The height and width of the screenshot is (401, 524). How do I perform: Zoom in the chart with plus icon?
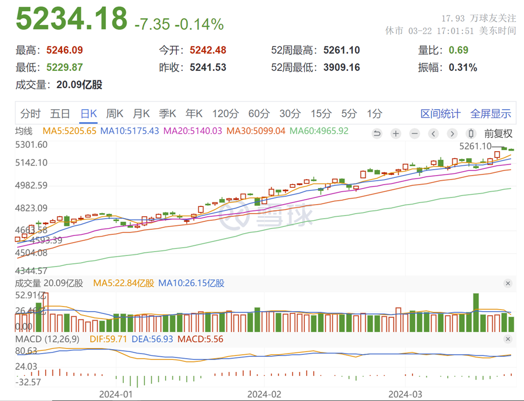point(396,133)
